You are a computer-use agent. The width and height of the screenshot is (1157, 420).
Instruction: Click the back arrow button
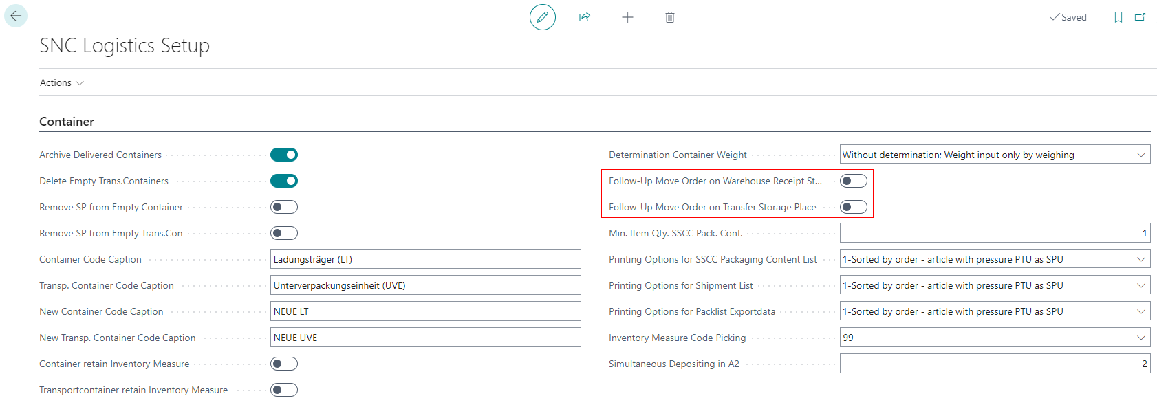[16, 16]
